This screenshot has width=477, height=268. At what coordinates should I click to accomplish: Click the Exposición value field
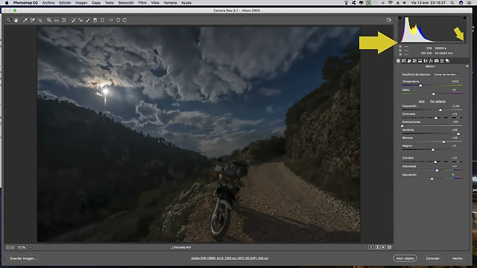pos(455,106)
